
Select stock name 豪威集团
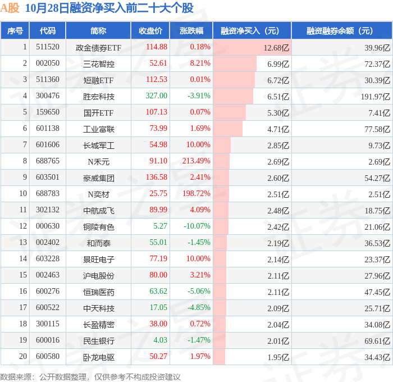click(x=98, y=178)
